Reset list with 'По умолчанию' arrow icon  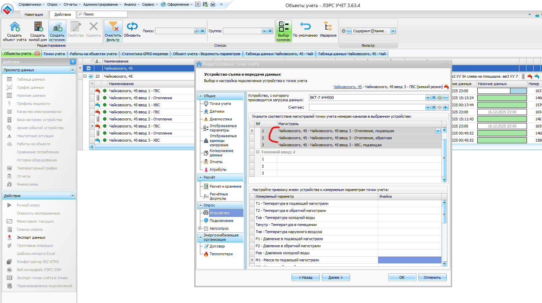[305, 27]
